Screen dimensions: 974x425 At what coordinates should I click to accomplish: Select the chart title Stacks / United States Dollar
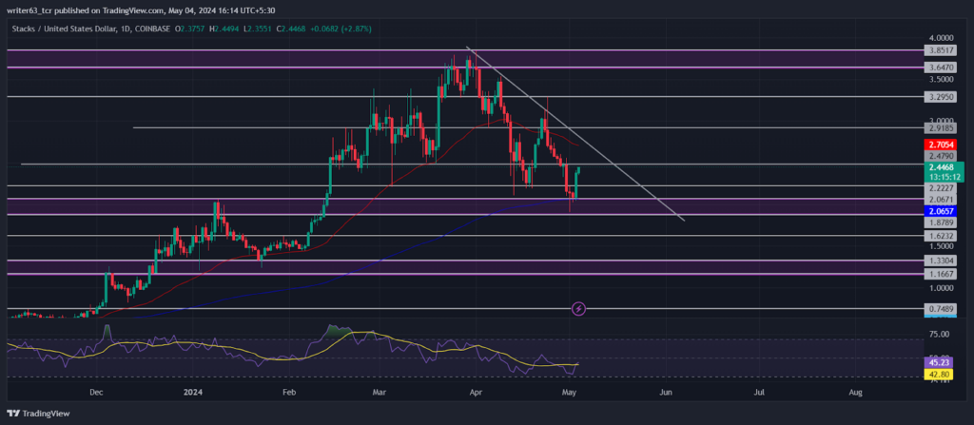pyautogui.click(x=64, y=29)
